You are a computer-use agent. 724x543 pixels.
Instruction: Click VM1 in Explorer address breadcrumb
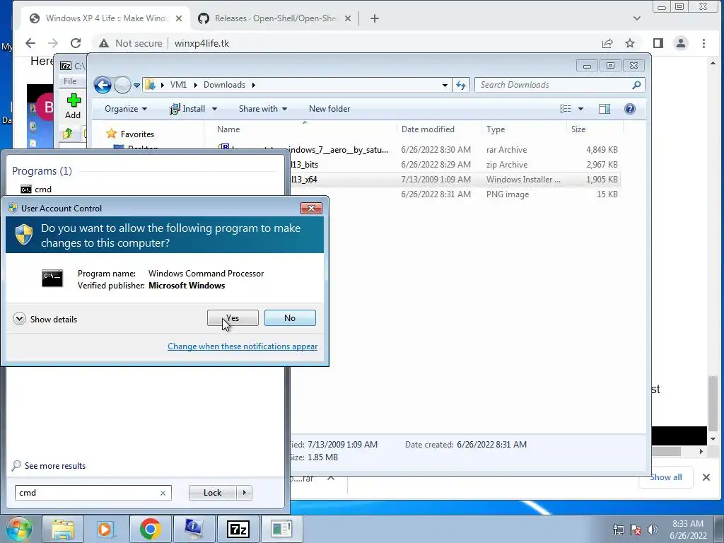[x=178, y=85]
